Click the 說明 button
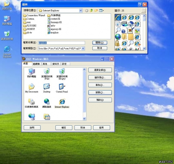The height and width of the screenshot is (164, 174). click(32, 128)
